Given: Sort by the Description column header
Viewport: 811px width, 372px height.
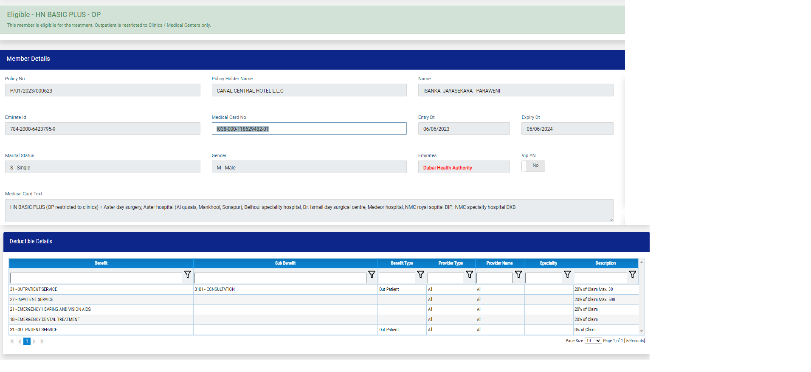Looking at the screenshot, I should (x=605, y=263).
